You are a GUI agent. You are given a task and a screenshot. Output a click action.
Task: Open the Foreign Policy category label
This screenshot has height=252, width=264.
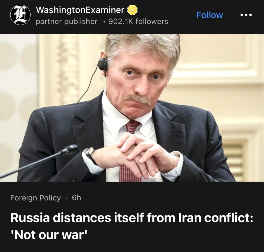pos(36,198)
